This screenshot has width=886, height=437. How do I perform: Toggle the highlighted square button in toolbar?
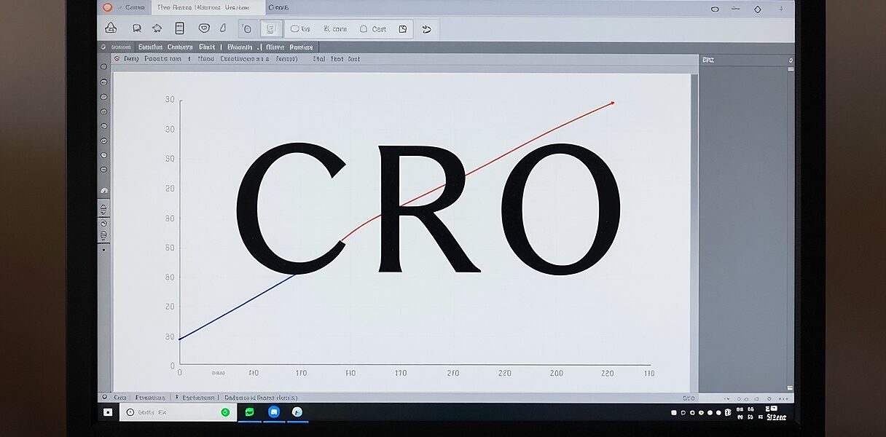[x=271, y=29]
